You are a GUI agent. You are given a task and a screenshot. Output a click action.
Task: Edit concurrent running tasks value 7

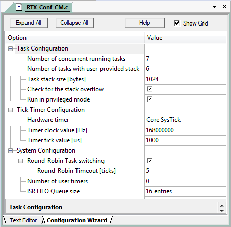pos(186,59)
